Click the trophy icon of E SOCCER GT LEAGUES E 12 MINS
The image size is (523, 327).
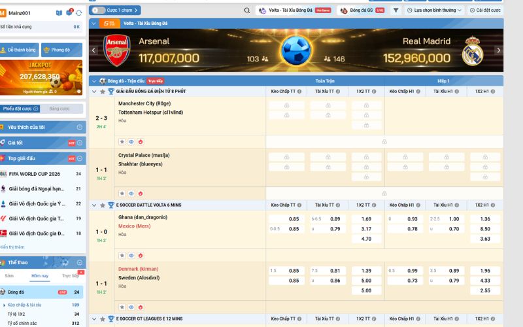coord(111,319)
